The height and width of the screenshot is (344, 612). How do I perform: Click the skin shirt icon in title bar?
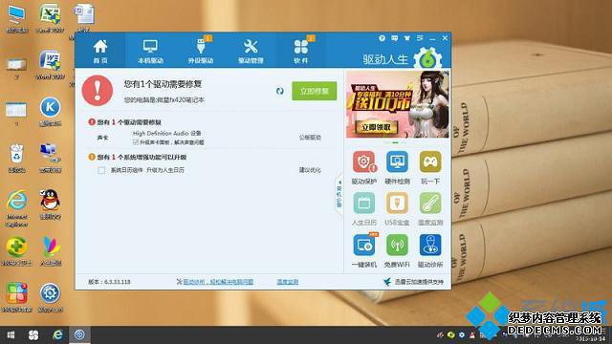pos(407,38)
